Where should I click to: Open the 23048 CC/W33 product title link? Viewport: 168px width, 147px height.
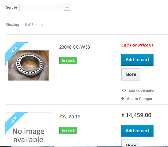pyautogui.click(x=74, y=47)
